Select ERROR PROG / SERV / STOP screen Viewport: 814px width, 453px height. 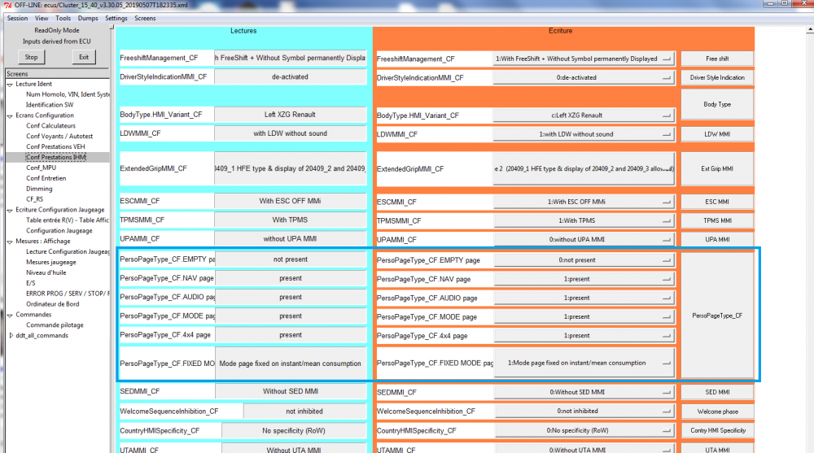click(x=68, y=294)
